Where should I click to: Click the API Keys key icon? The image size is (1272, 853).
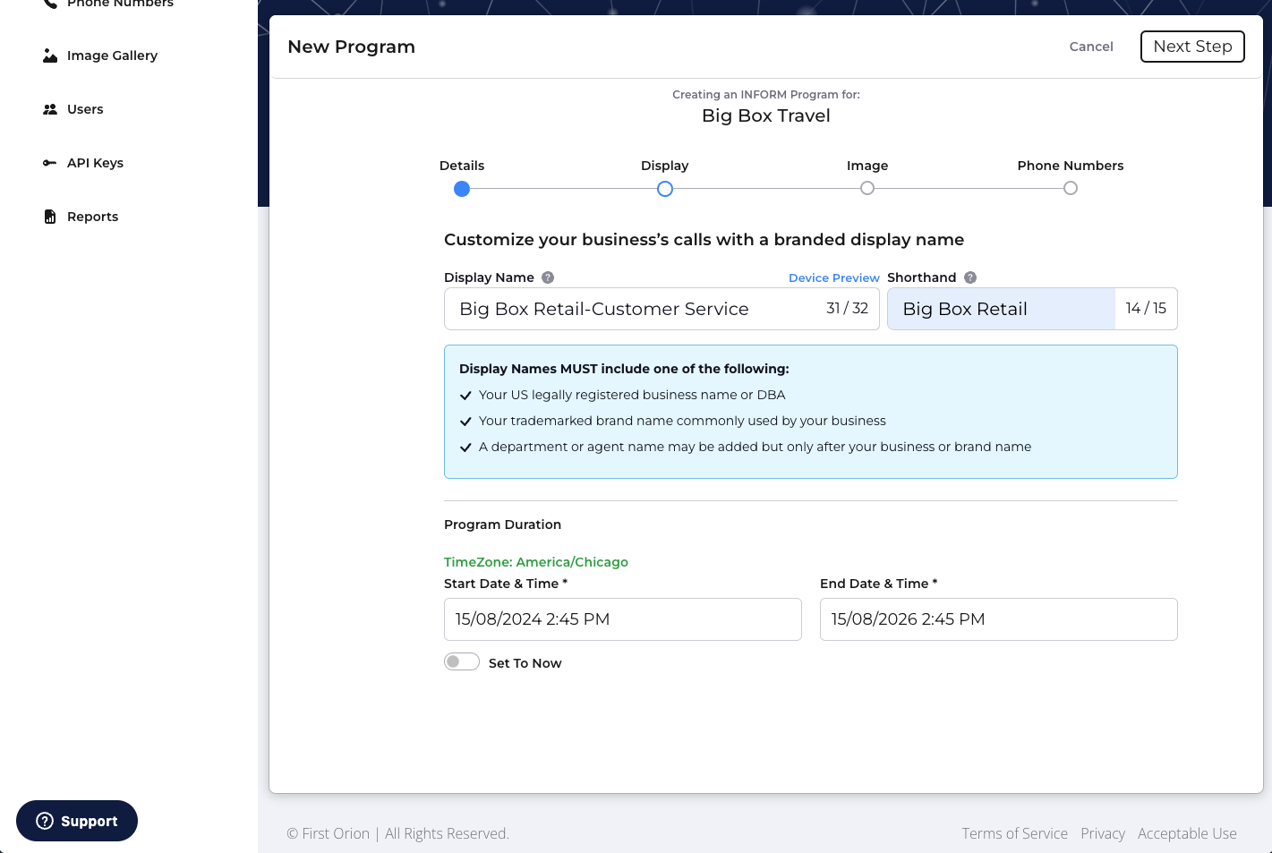point(50,163)
